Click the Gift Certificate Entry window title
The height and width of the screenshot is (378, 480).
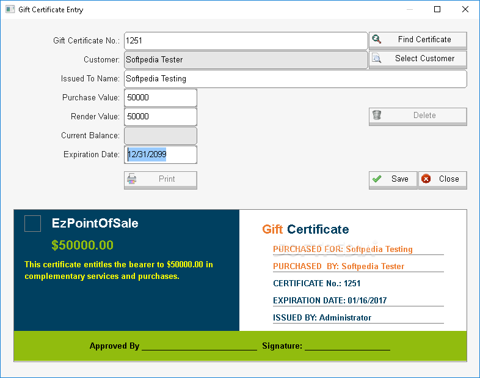point(51,10)
